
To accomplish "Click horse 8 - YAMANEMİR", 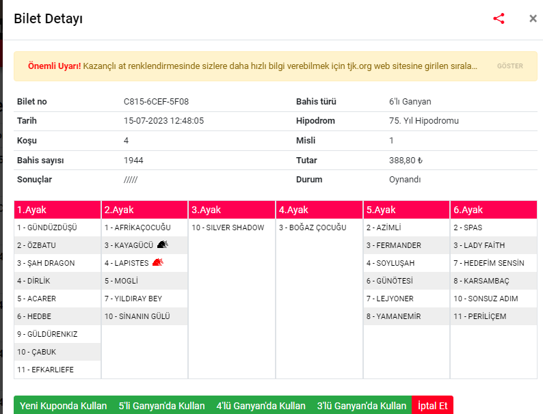I will (x=394, y=316).
